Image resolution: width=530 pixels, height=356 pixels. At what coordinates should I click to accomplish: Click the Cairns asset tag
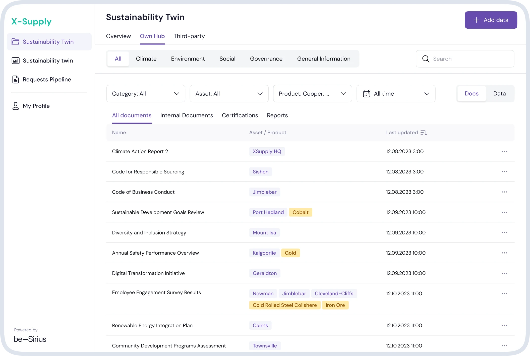260,325
